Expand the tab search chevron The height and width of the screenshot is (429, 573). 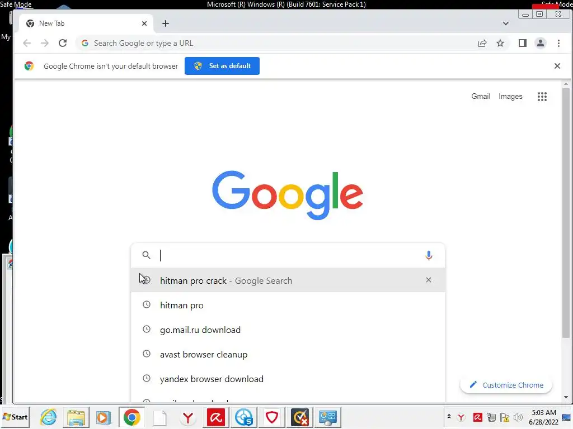[506, 23]
